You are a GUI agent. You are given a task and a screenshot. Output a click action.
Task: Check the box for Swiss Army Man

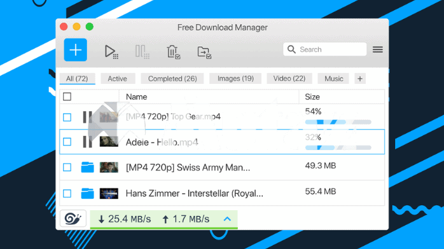tap(67, 167)
